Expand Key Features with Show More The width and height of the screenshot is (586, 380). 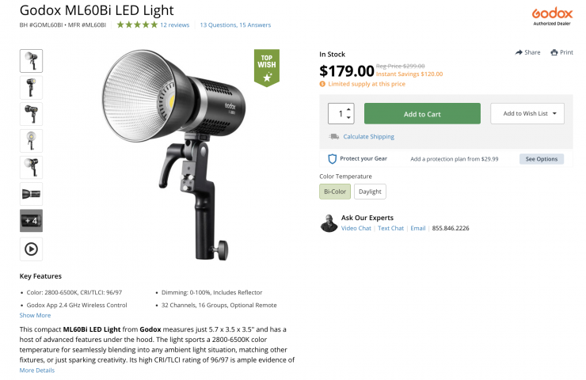tap(35, 315)
